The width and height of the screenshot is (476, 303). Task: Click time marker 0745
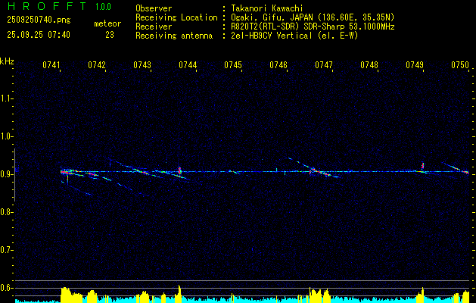tap(233, 64)
